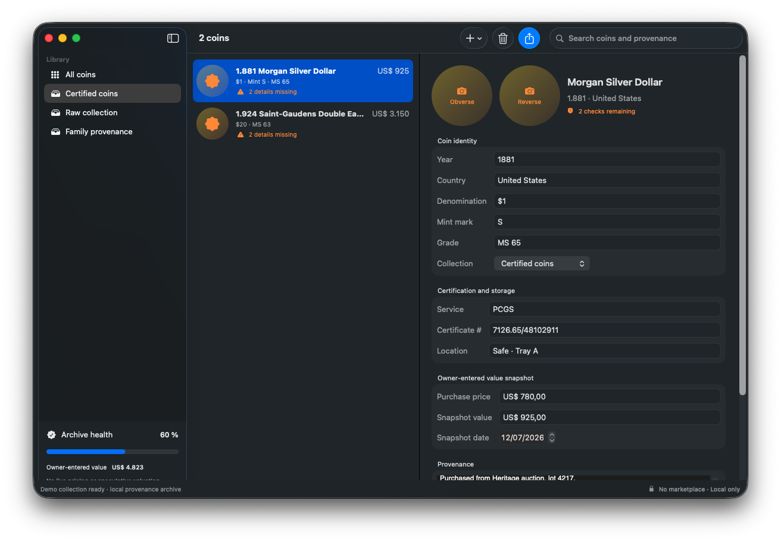Click the Morgan Silver Dollar detail heading
Screen dimensions: 781x542
coord(615,82)
